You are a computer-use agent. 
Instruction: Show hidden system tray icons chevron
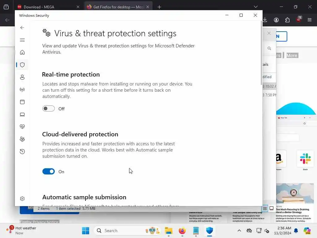click(239, 231)
